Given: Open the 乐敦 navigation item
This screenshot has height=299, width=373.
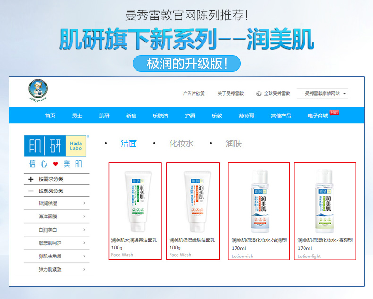Looking at the screenshot, I should pyautogui.click(x=217, y=116).
